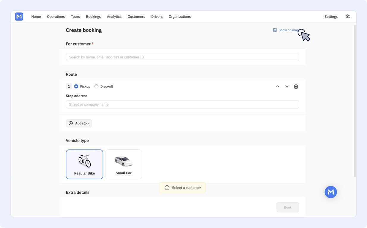Screen dimensions: 367x228
Task: Move stop 1 up with chevron
Action: click(x=278, y=86)
